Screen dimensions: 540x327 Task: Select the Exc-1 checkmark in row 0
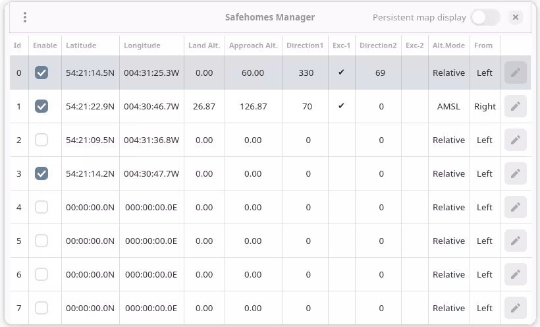pyautogui.click(x=341, y=73)
